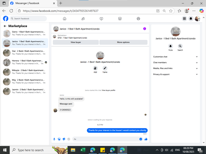This screenshot has height=154, width=206.
Task: Open Facebook notifications bell
Action: pos(191,18)
